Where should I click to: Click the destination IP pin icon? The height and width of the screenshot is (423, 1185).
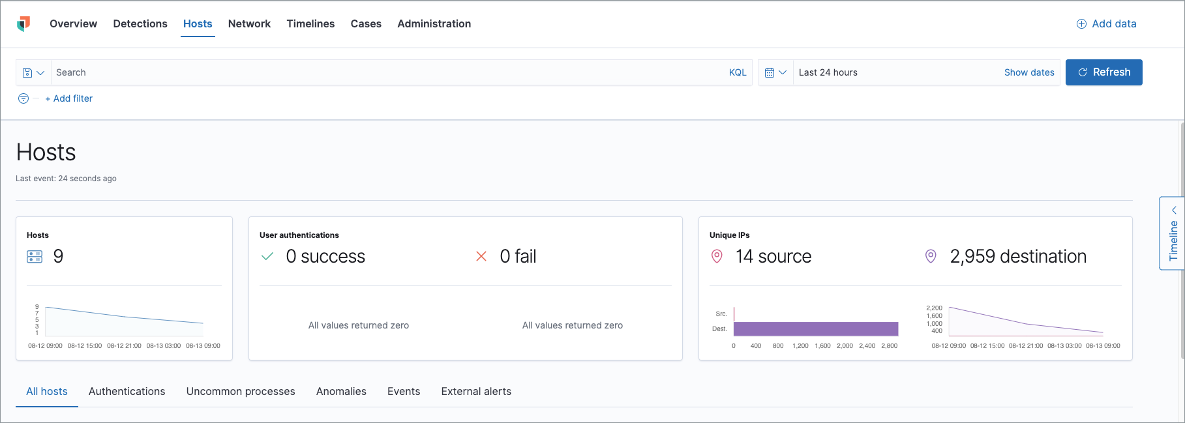pyautogui.click(x=931, y=257)
